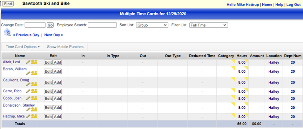The width and height of the screenshot is (303, 129).
Task: Click Dept Num 20 for Cobb, Josh
Action: click(292, 99)
